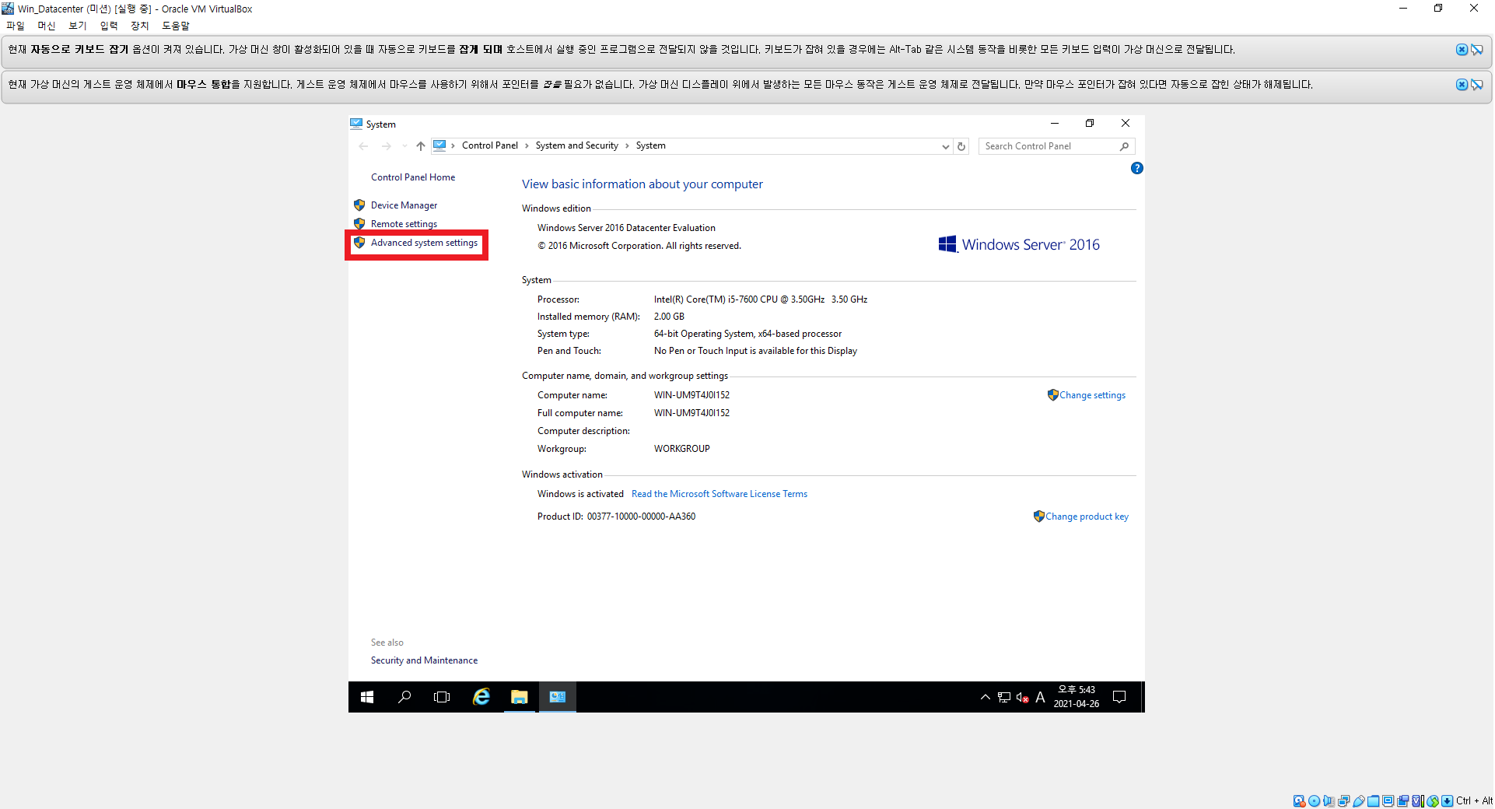
Task: Expand the address bar history dropdown
Action: click(945, 146)
